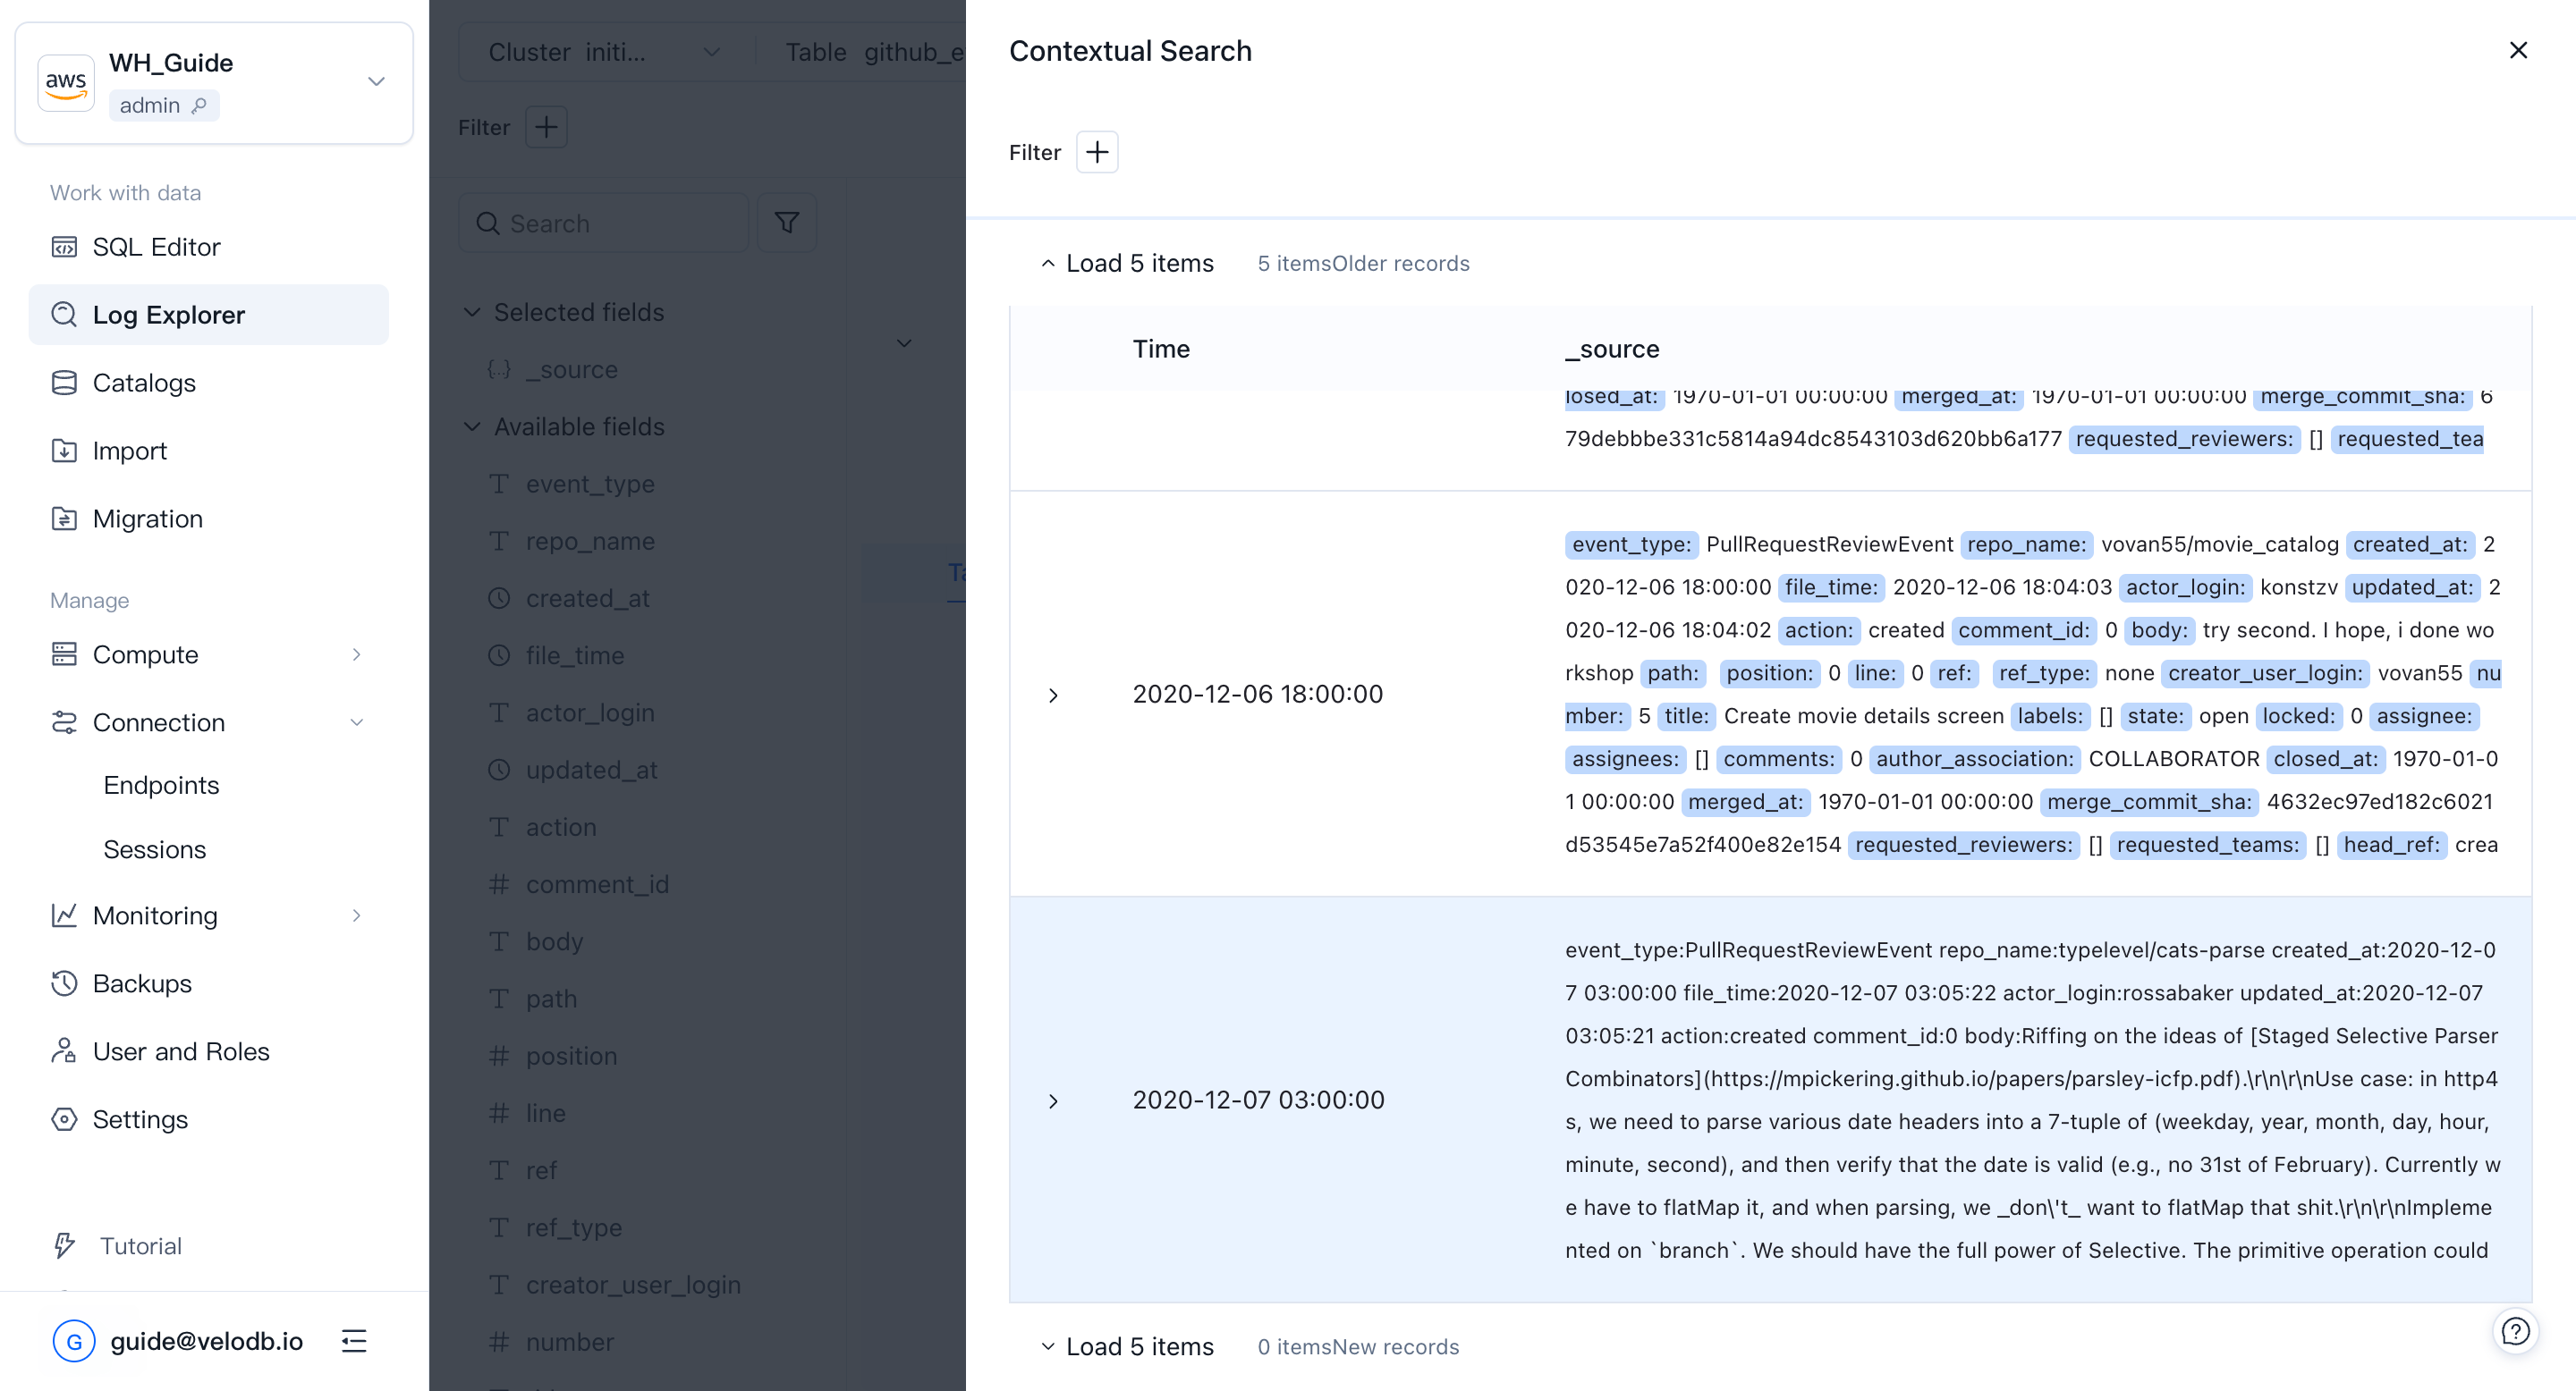The width and height of the screenshot is (2576, 1391).
Task: Collapse the Connection submenu
Action: 356,722
